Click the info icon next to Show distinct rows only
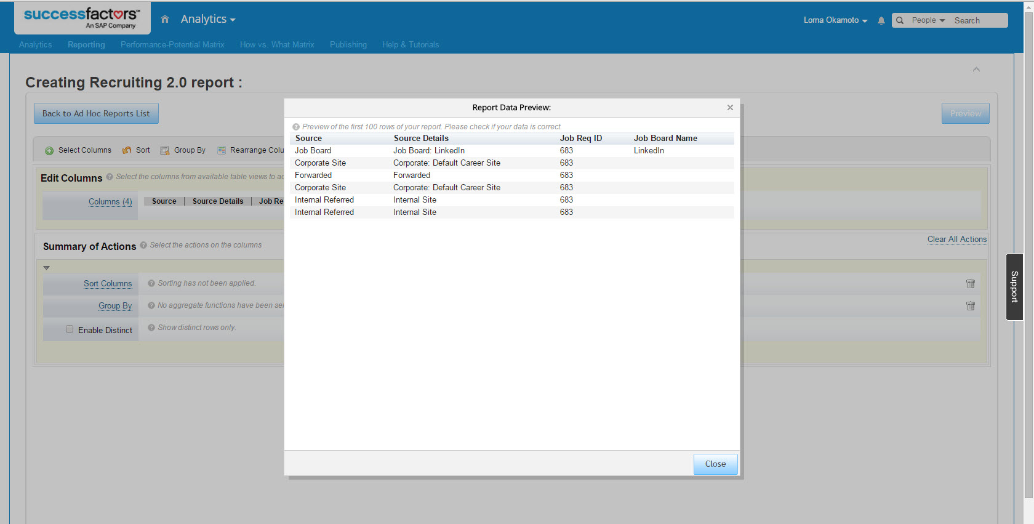Image resolution: width=1034 pixels, height=524 pixels. point(151,328)
